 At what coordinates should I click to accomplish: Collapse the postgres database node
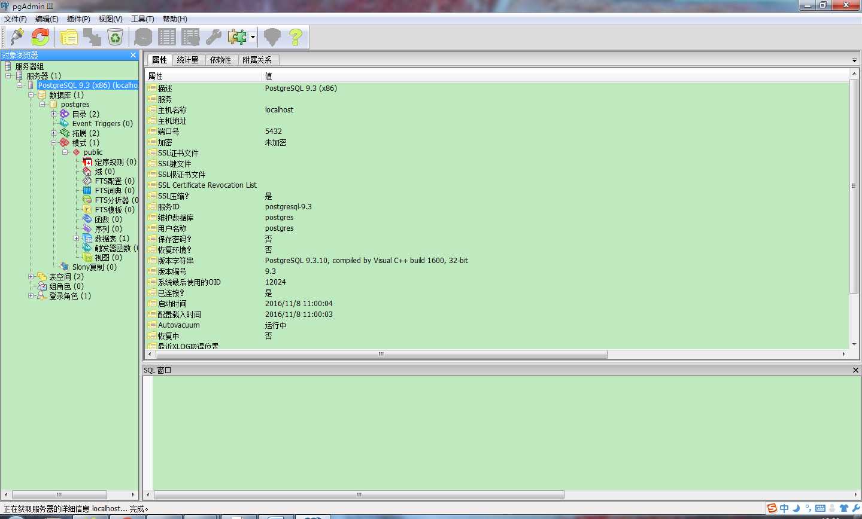(x=43, y=105)
